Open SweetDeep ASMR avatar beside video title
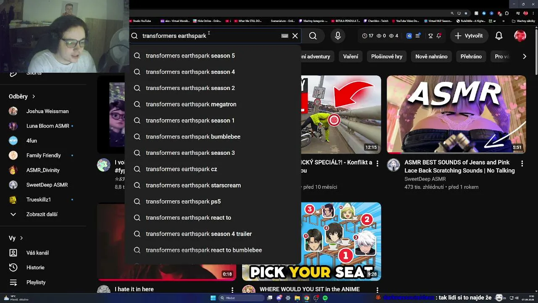Image resolution: width=538 pixels, height=303 pixels. point(394,165)
